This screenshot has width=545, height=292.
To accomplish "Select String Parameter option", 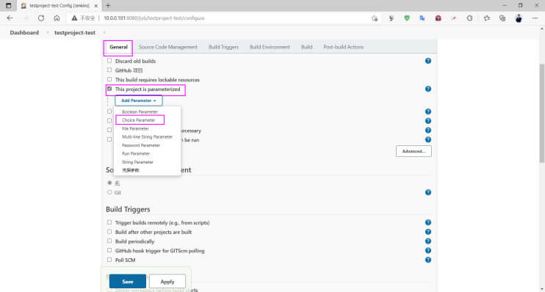I will pos(137,162).
